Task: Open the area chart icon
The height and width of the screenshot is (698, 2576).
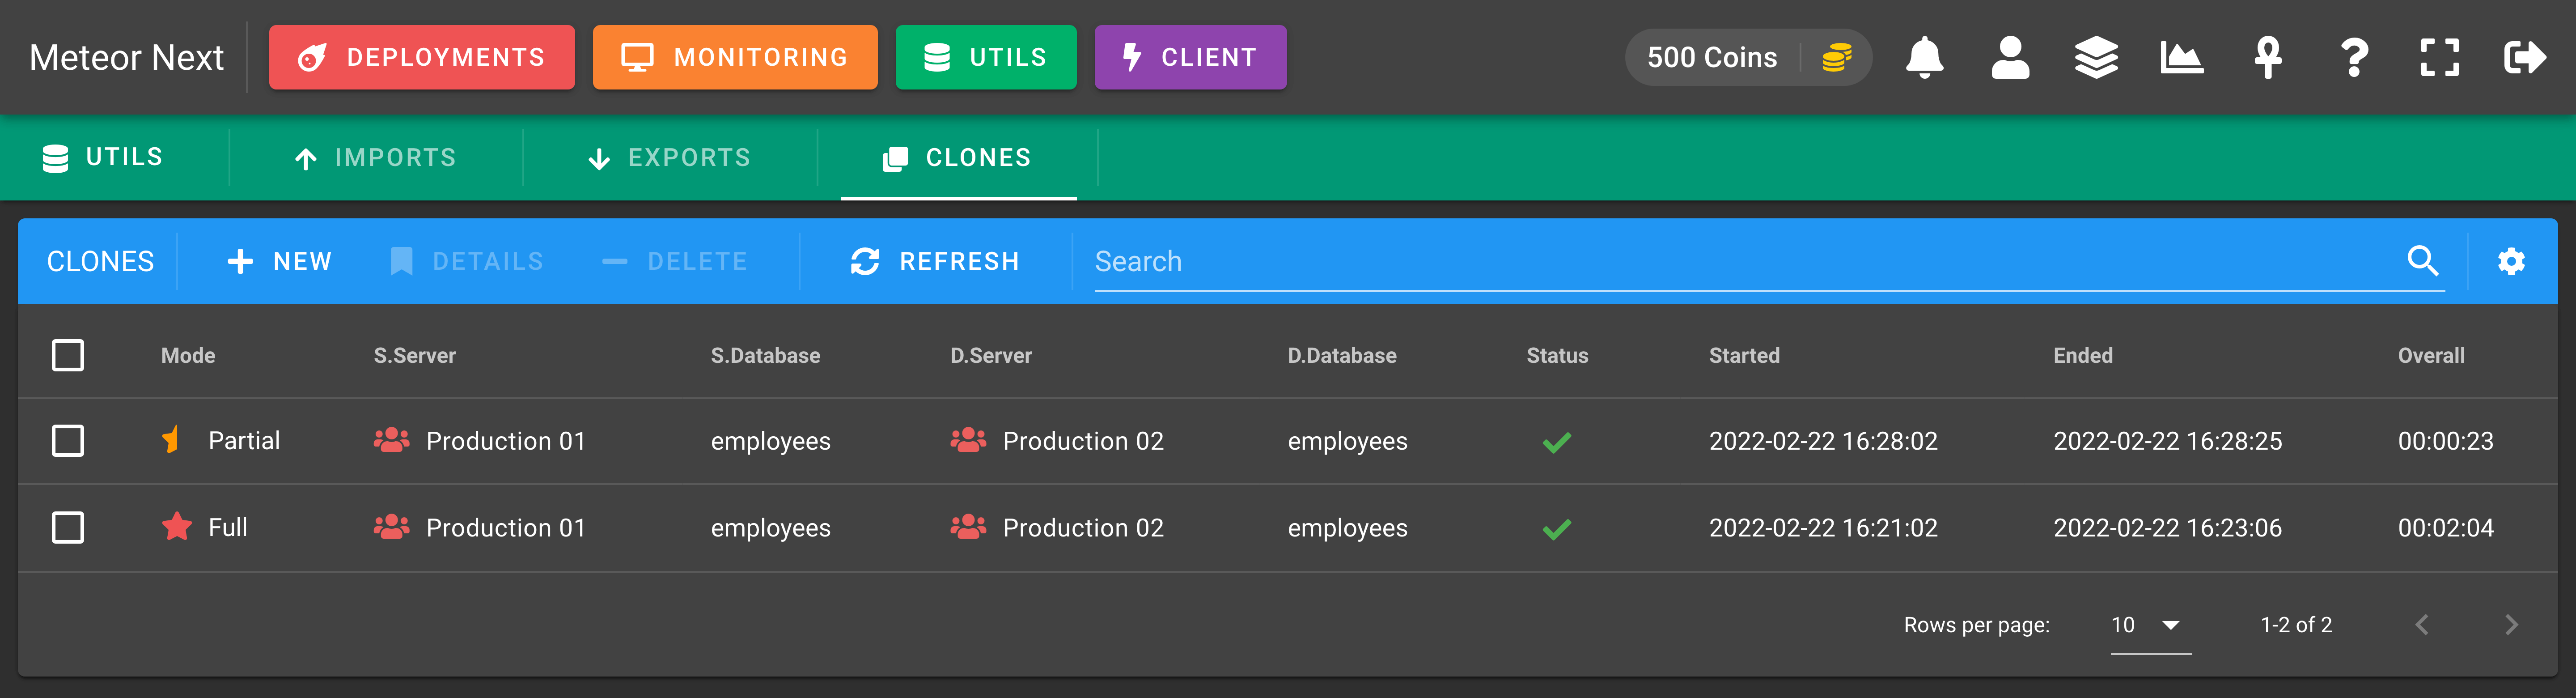Action: point(2182,58)
